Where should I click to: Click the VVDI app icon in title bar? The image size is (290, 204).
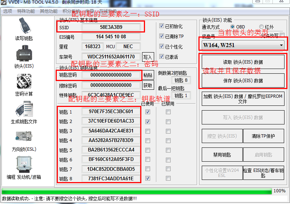[x=4, y=2]
